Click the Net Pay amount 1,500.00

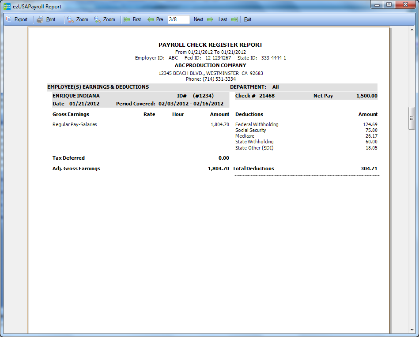(x=366, y=96)
